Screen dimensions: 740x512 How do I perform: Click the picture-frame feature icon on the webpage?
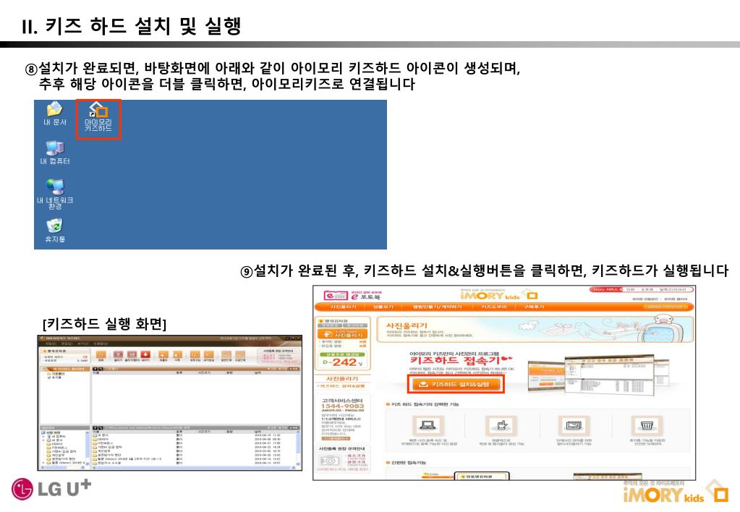(x=574, y=426)
